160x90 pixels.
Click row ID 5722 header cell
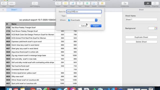click(8, 27)
